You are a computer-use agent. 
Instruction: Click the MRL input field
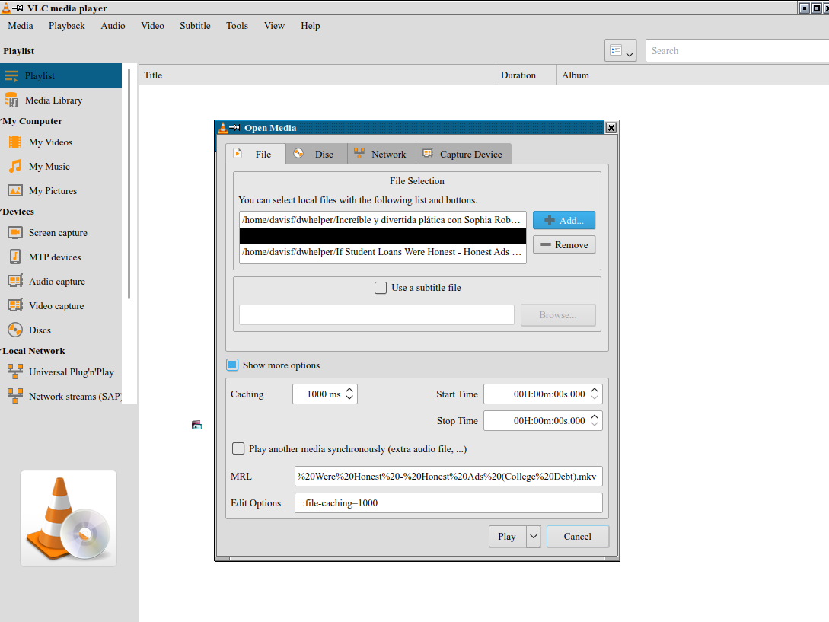[x=448, y=476]
